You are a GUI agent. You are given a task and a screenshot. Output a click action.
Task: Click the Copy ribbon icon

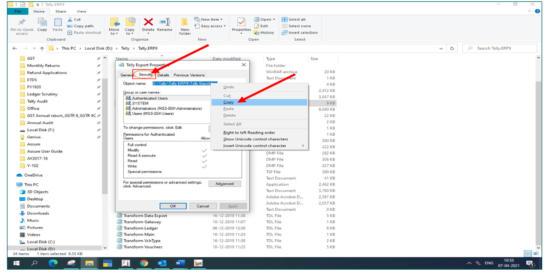point(42,22)
